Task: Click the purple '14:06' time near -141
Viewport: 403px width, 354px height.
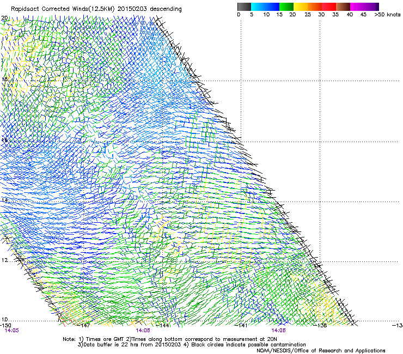Action: coord(278,331)
